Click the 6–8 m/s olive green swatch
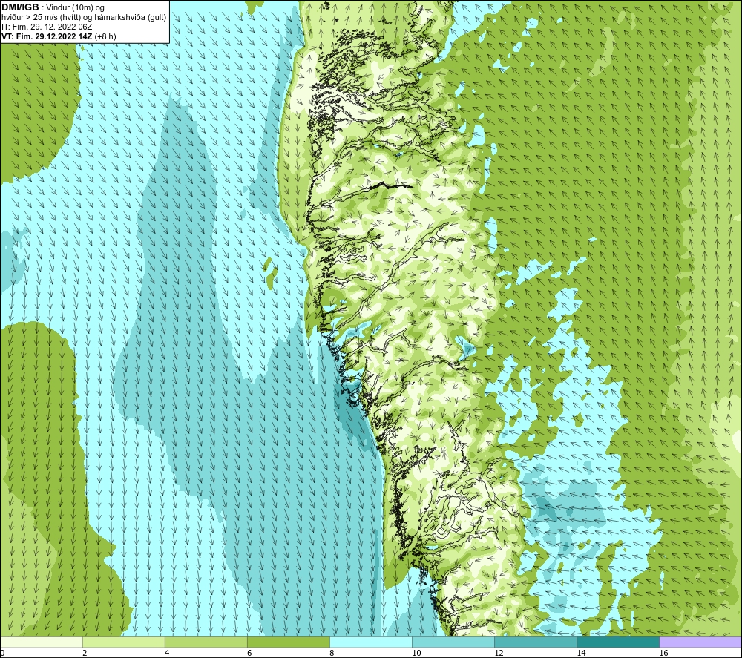Image resolution: width=742 pixels, height=658 pixels. [288, 642]
